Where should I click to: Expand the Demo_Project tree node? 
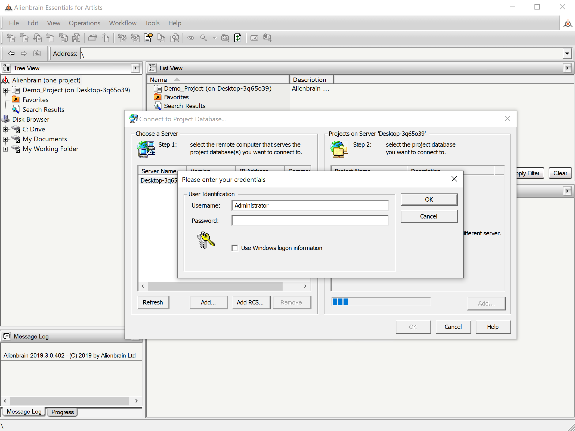pos(5,90)
